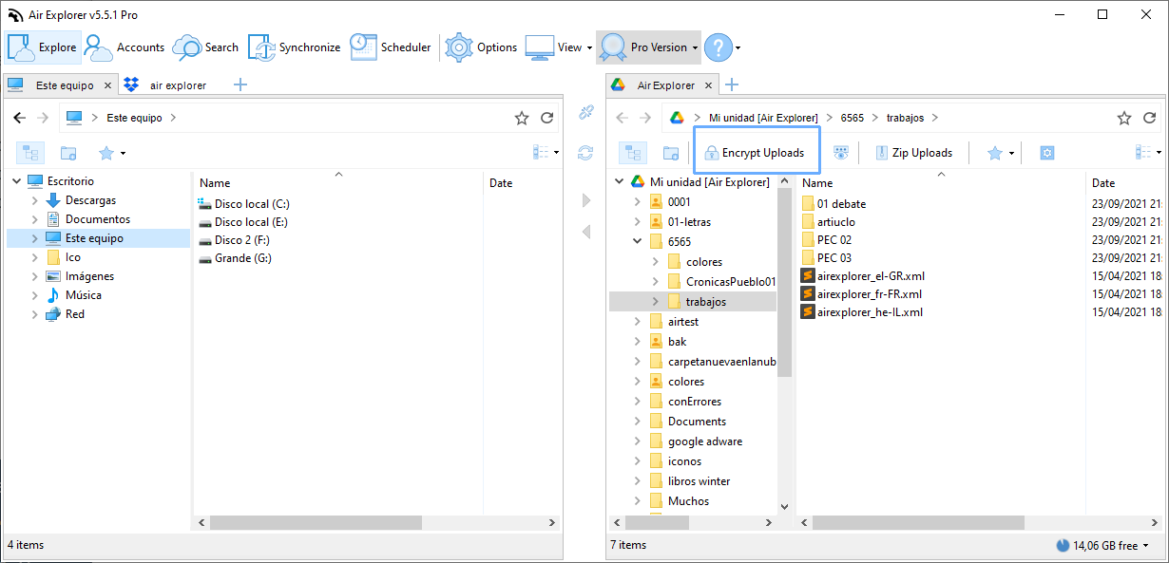
Task: Switch to the air explorer Dropbox tab
Action: 179,84
